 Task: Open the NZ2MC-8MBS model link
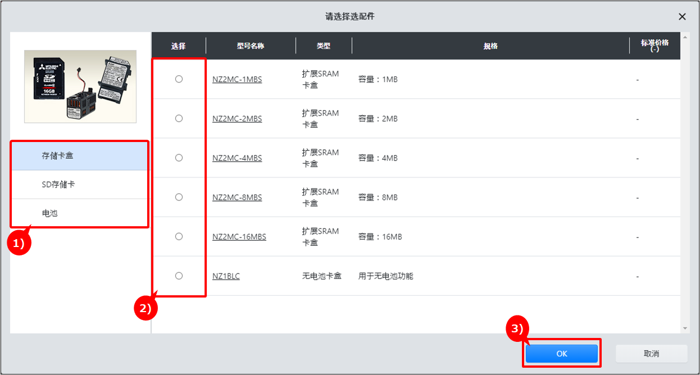pyautogui.click(x=237, y=198)
